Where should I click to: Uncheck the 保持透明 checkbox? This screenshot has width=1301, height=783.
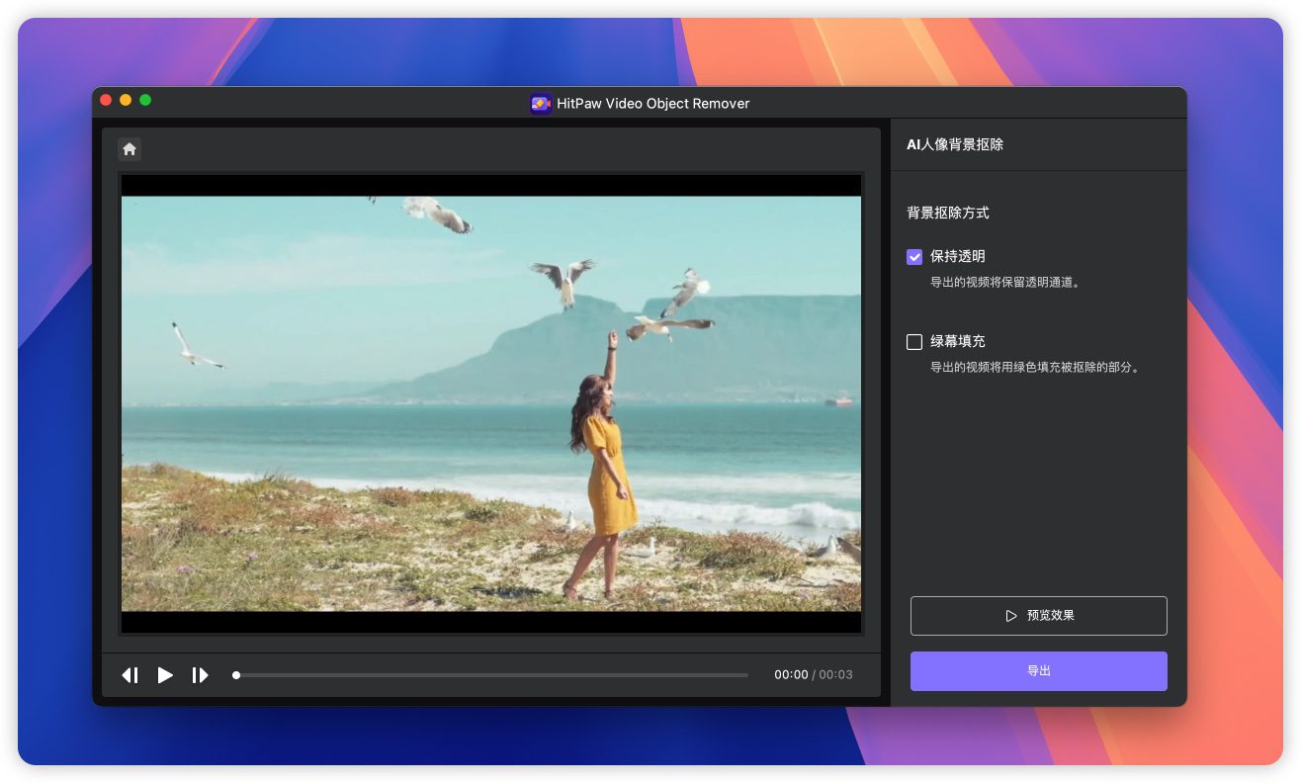click(914, 257)
